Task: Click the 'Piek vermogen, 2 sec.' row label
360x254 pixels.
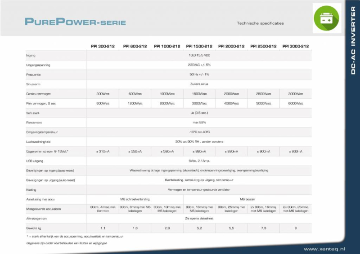Action: pos(41,104)
